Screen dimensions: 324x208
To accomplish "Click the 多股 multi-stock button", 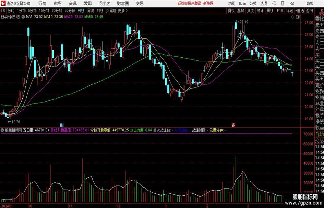I will pyautogui.click(x=250, y=11).
